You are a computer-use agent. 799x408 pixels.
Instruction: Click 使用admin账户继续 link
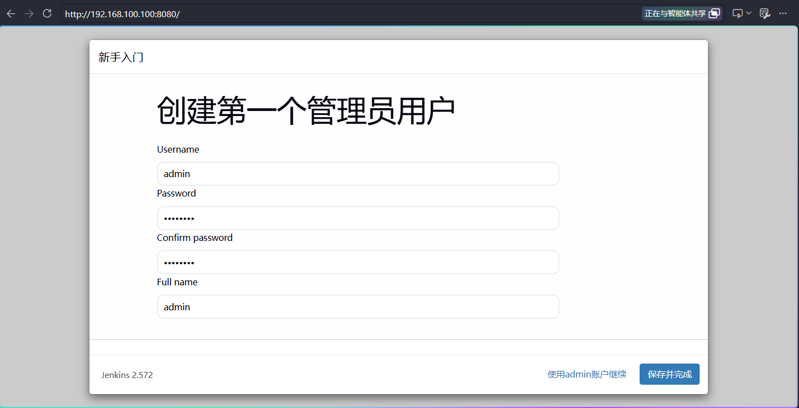[x=587, y=375]
